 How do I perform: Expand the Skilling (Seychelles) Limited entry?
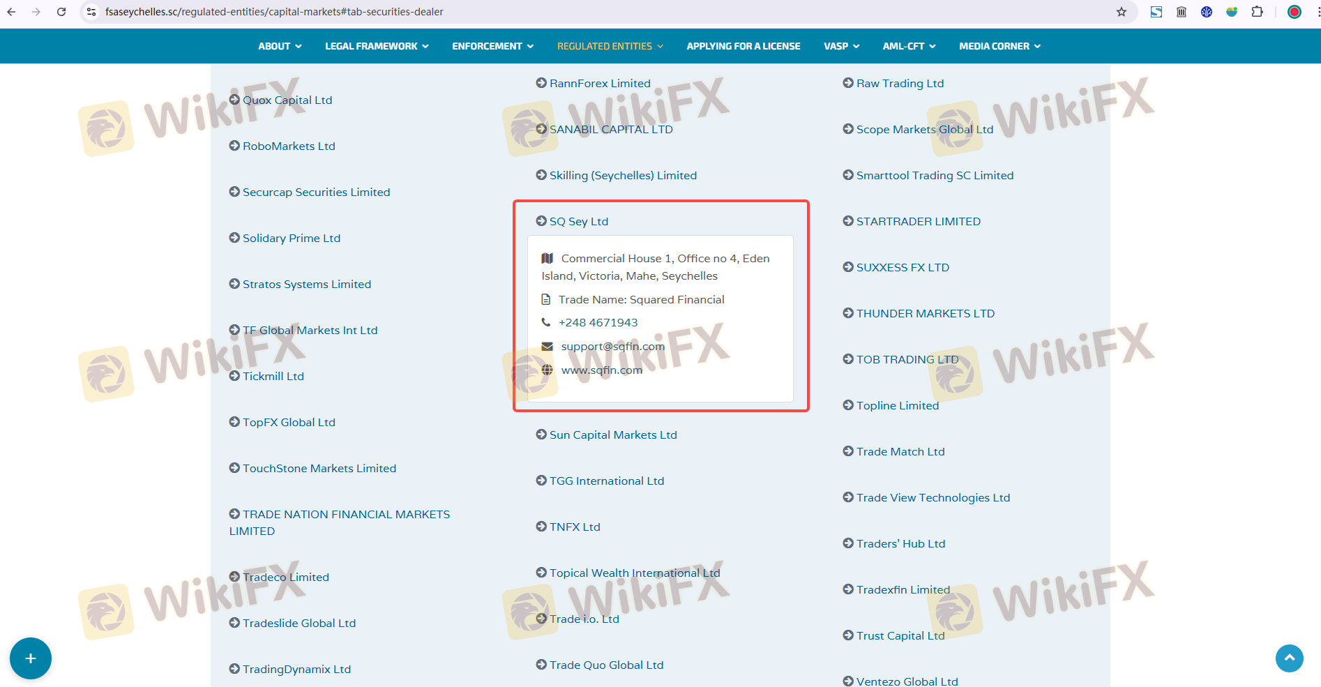(x=623, y=175)
